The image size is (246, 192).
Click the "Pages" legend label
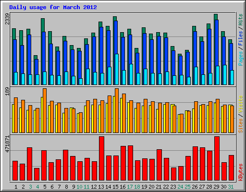click(x=241, y=59)
